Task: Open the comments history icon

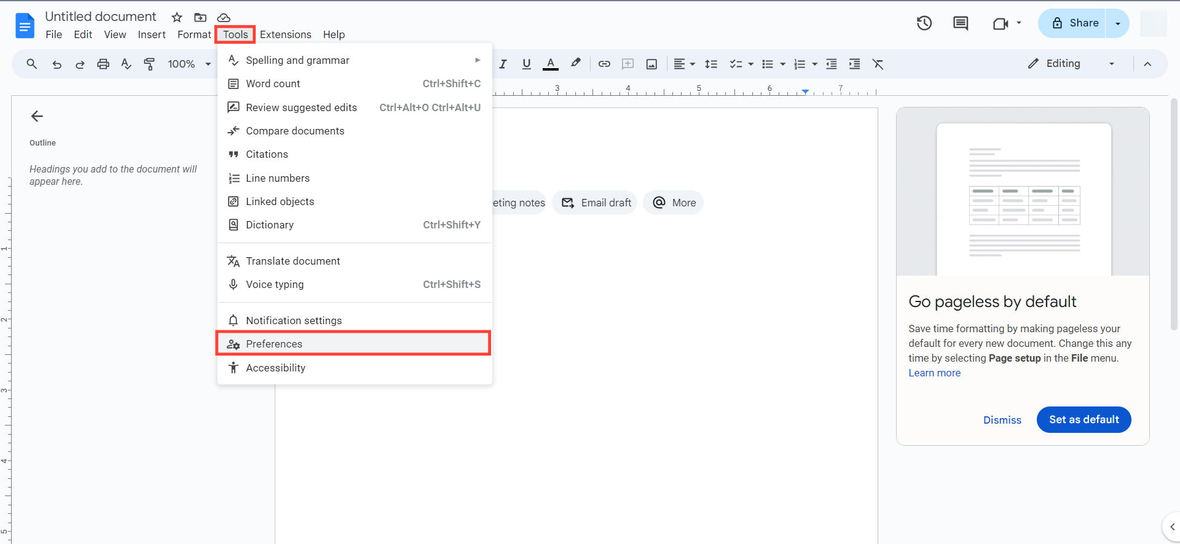Action: [x=961, y=23]
